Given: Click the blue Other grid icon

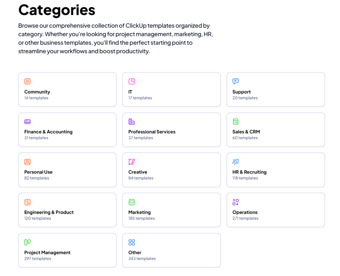Looking at the screenshot, I should (x=132, y=242).
